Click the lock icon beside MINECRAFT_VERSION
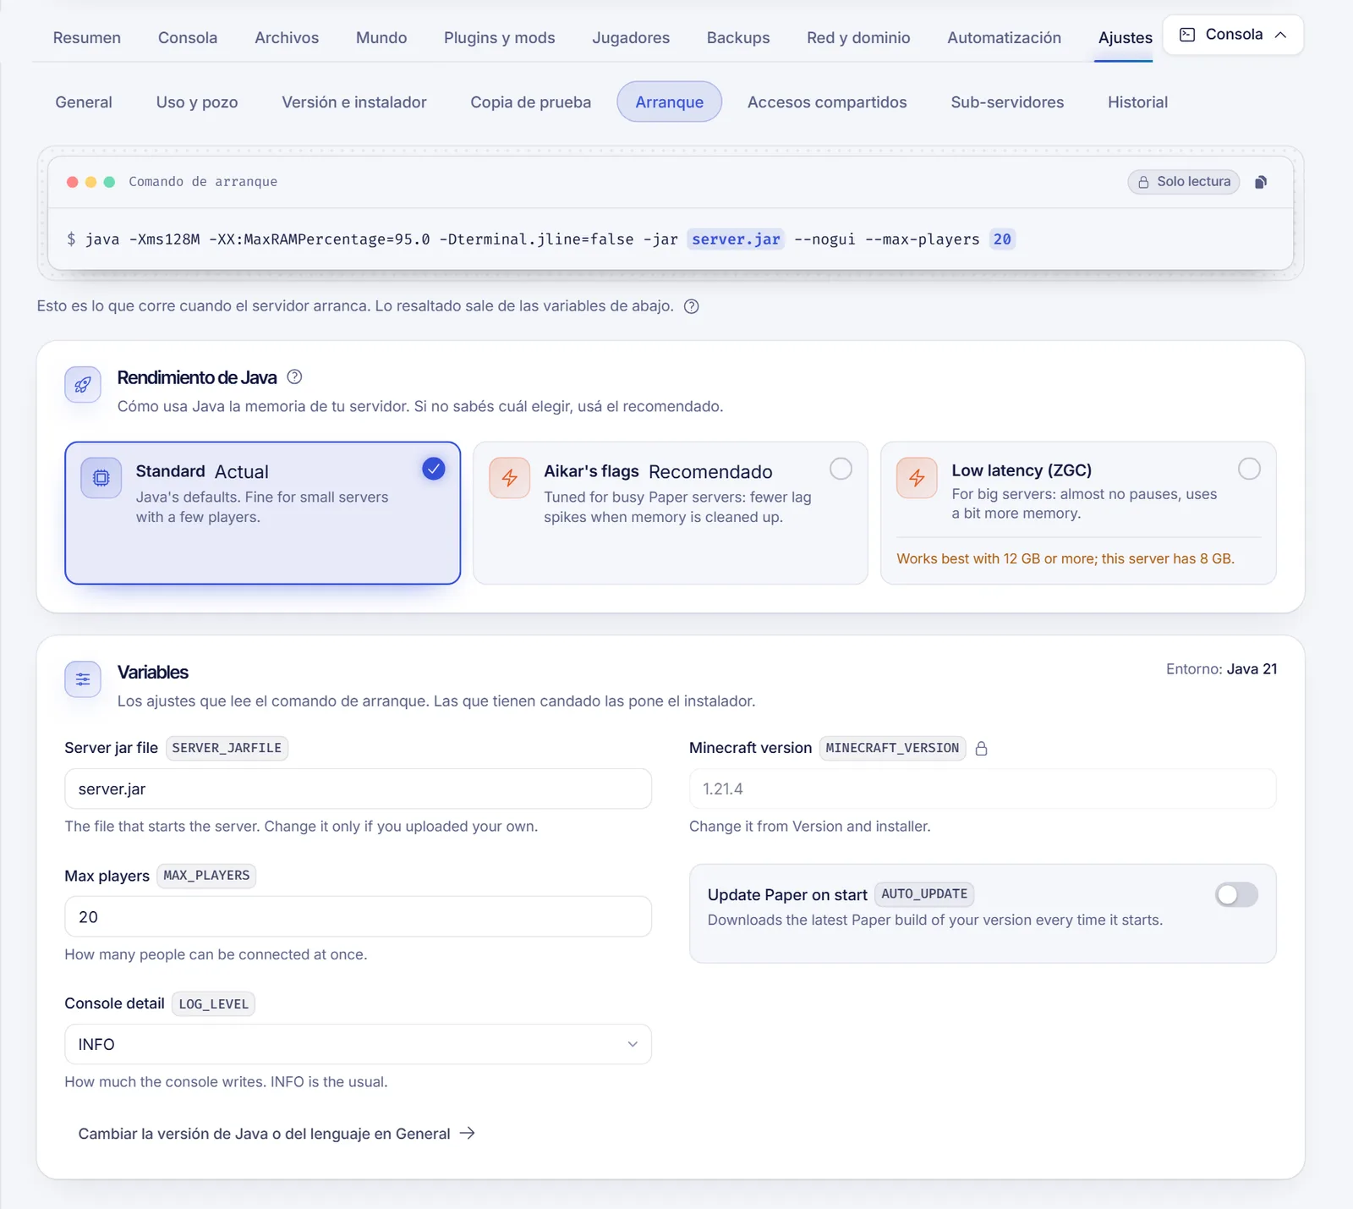 981,749
